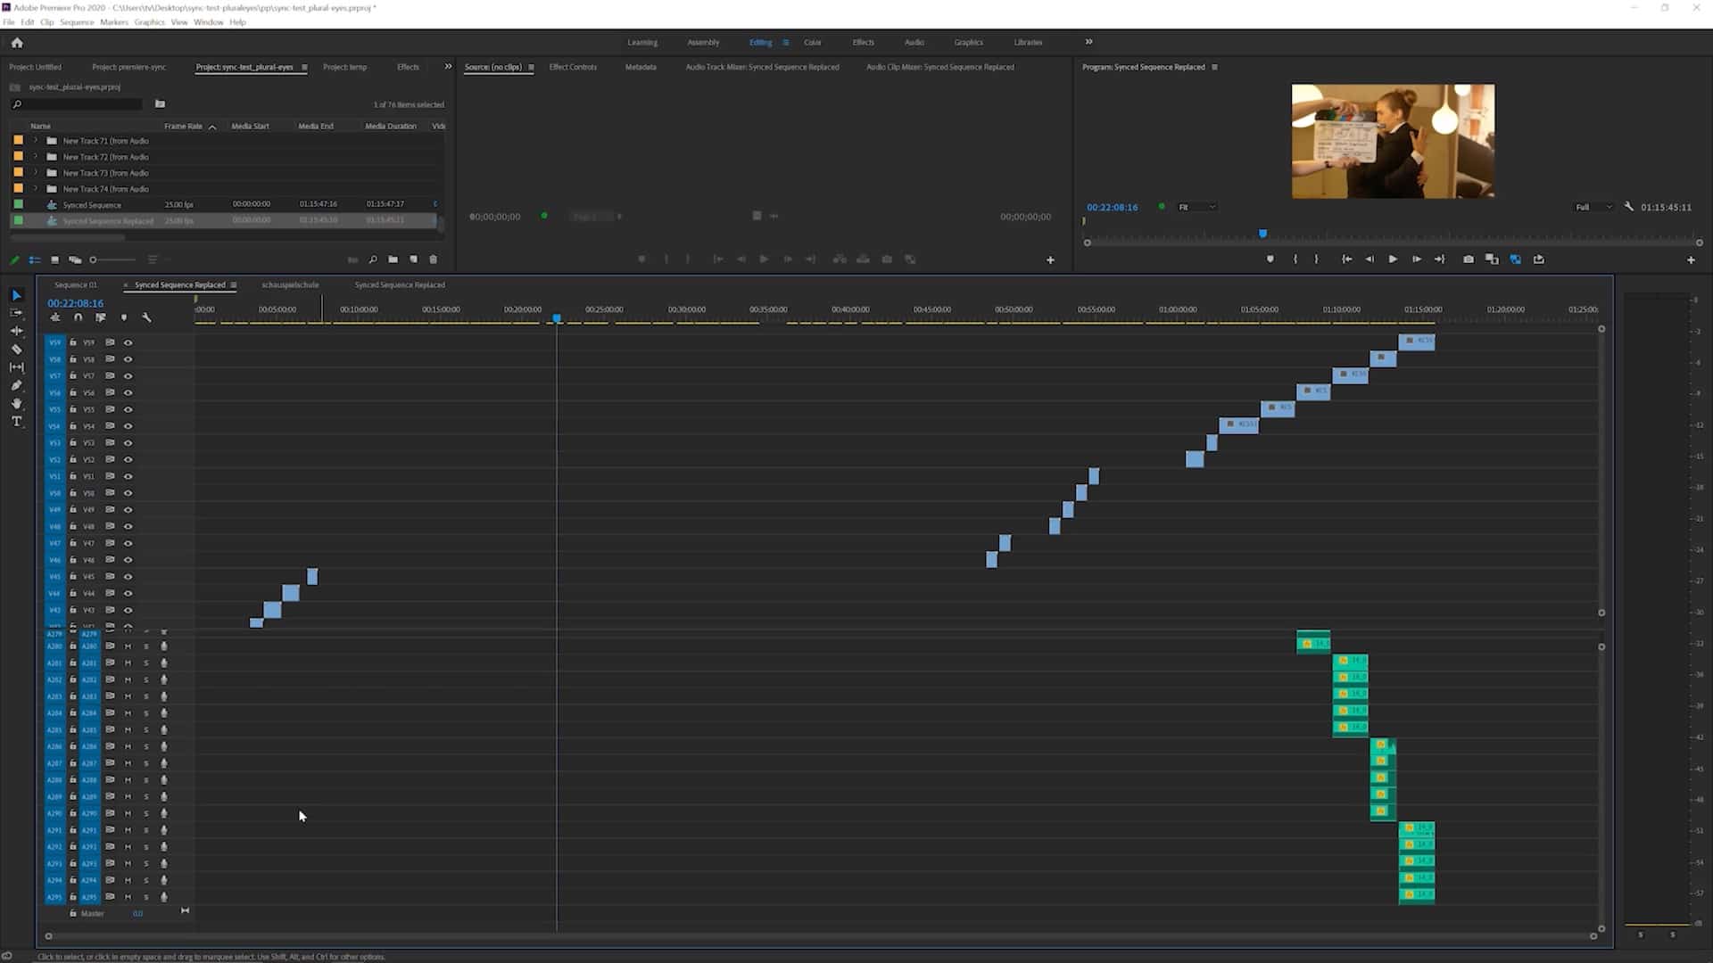Image resolution: width=1713 pixels, height=963 pixels.
Task: Open the timeline display settings wrench icon
Action: point(147,317)
